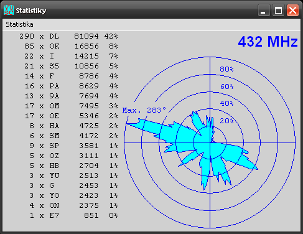
Task: Click the 20% ring label on polar chart
Action: [x=226, y=121]
